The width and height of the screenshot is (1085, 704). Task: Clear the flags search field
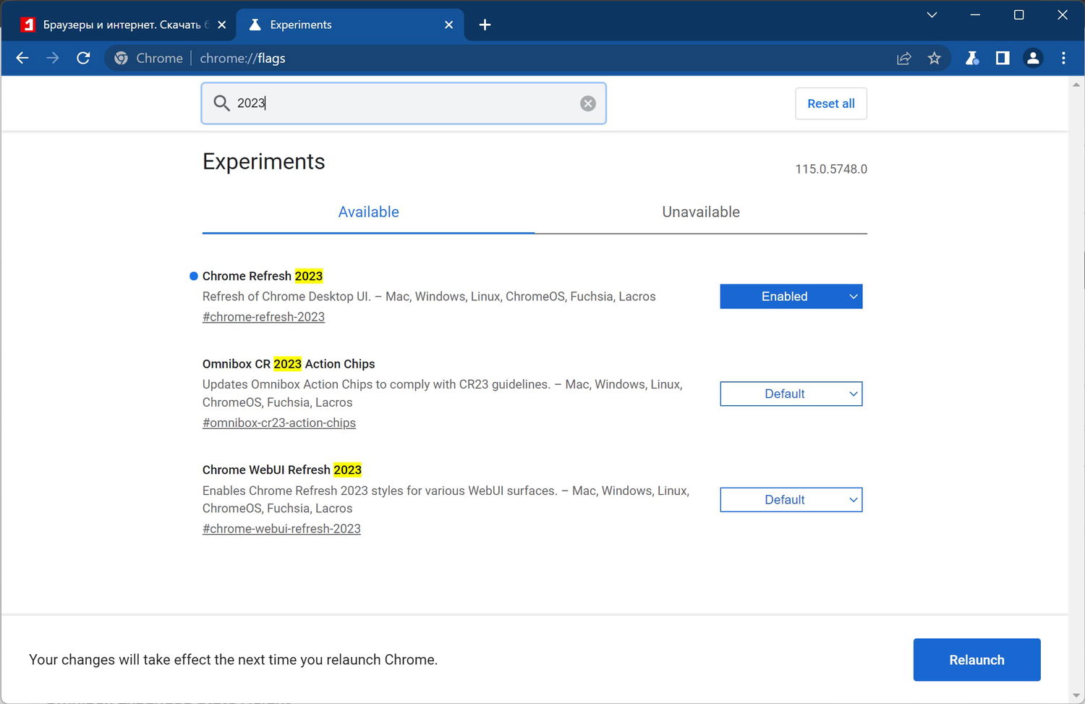pyautogui.click(x=587, y=103)
